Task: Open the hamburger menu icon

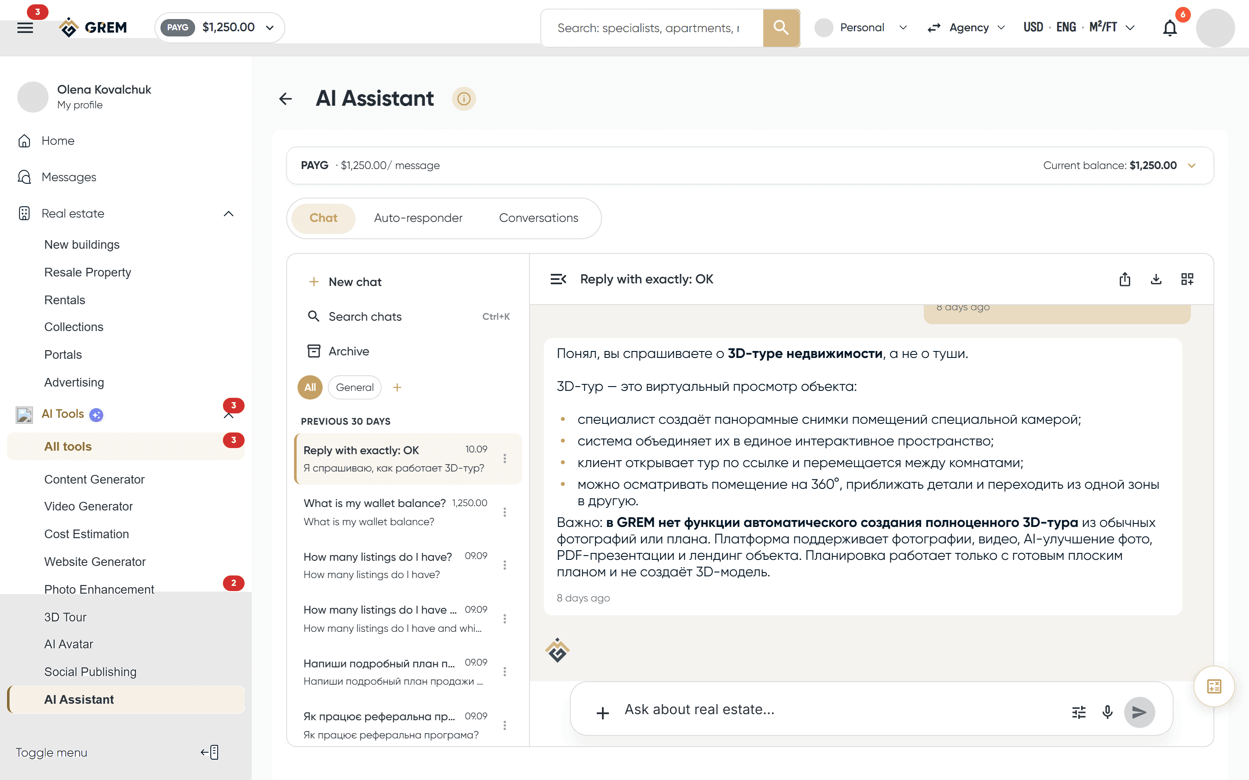Action: 25,27
